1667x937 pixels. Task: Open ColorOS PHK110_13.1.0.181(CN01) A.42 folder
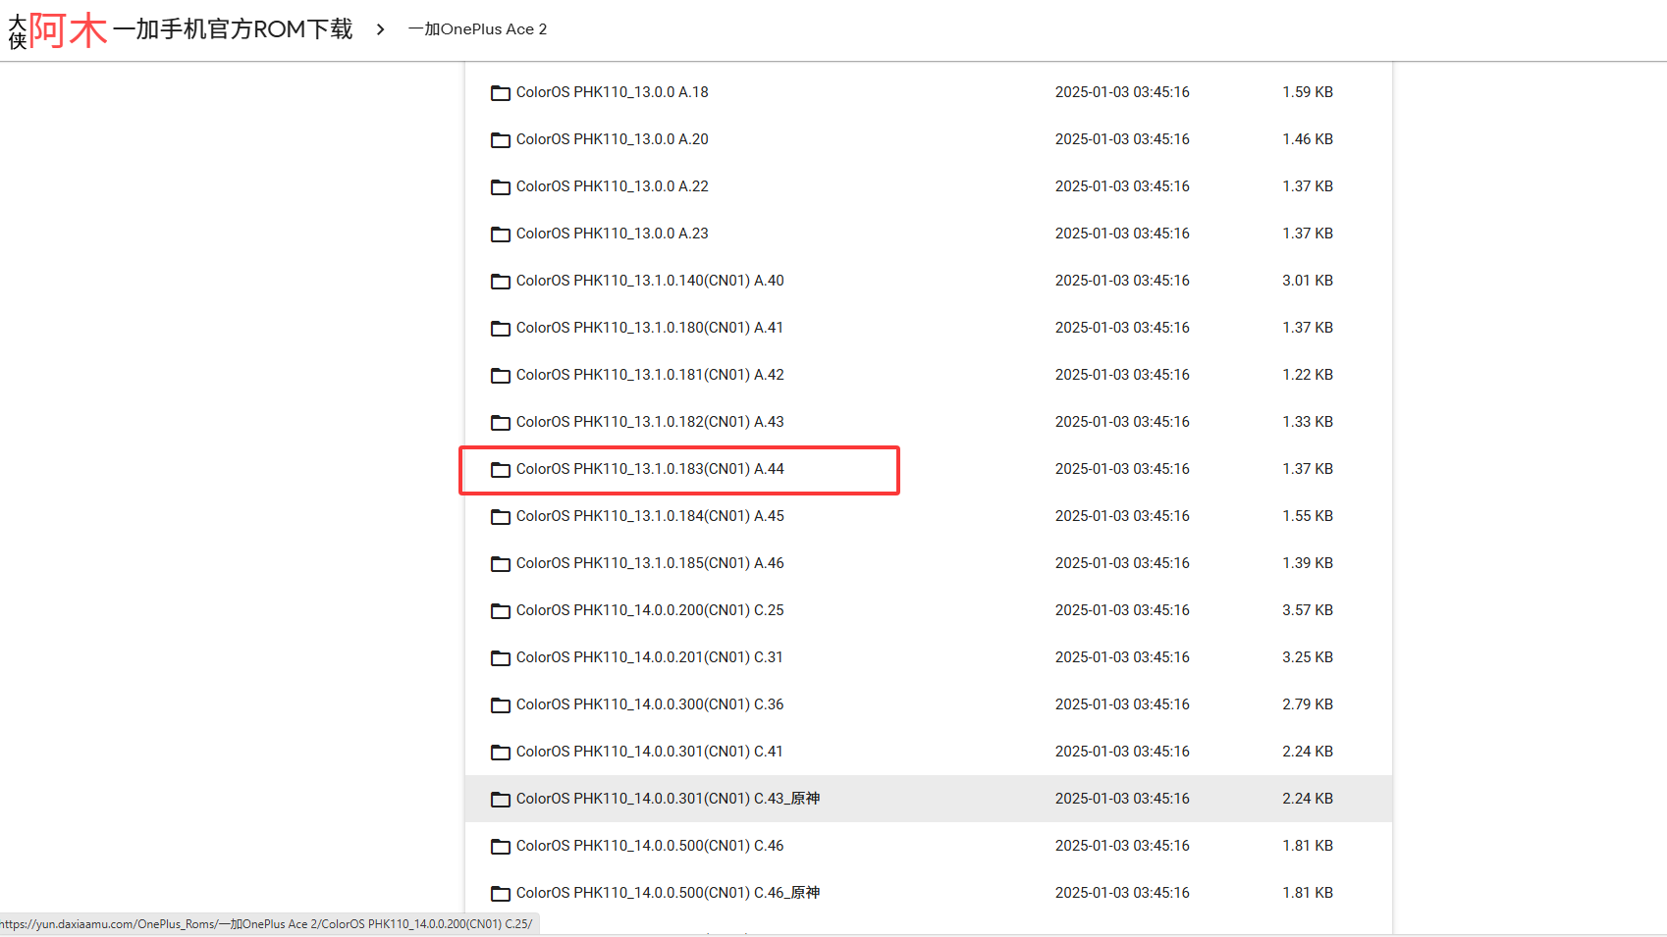[x=649, y=375]
